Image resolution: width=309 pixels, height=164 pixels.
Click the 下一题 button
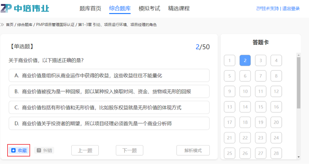[130, 151]
